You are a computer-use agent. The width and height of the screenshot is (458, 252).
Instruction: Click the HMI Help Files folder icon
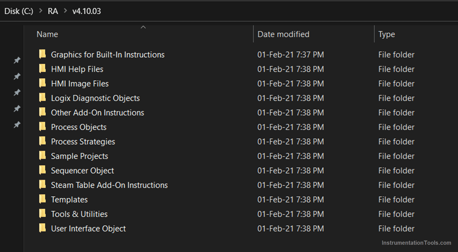43,69
